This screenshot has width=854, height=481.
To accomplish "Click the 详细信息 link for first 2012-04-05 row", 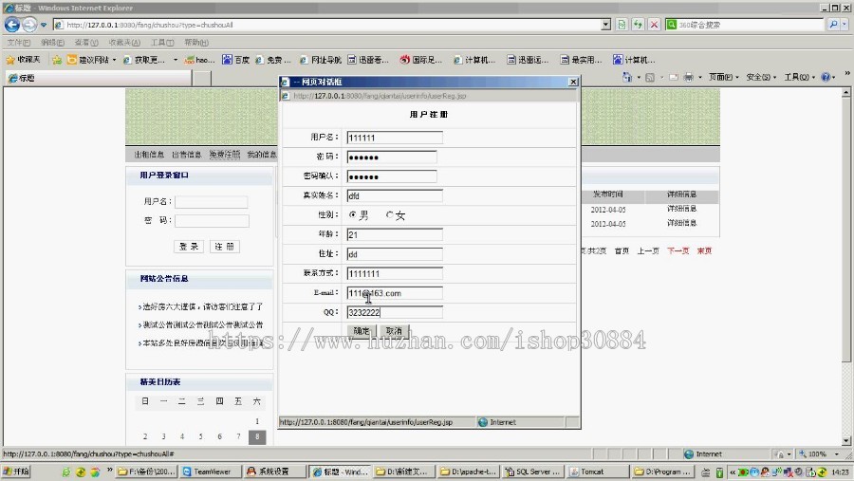I will pyautogui.click(x=681, y=209).
